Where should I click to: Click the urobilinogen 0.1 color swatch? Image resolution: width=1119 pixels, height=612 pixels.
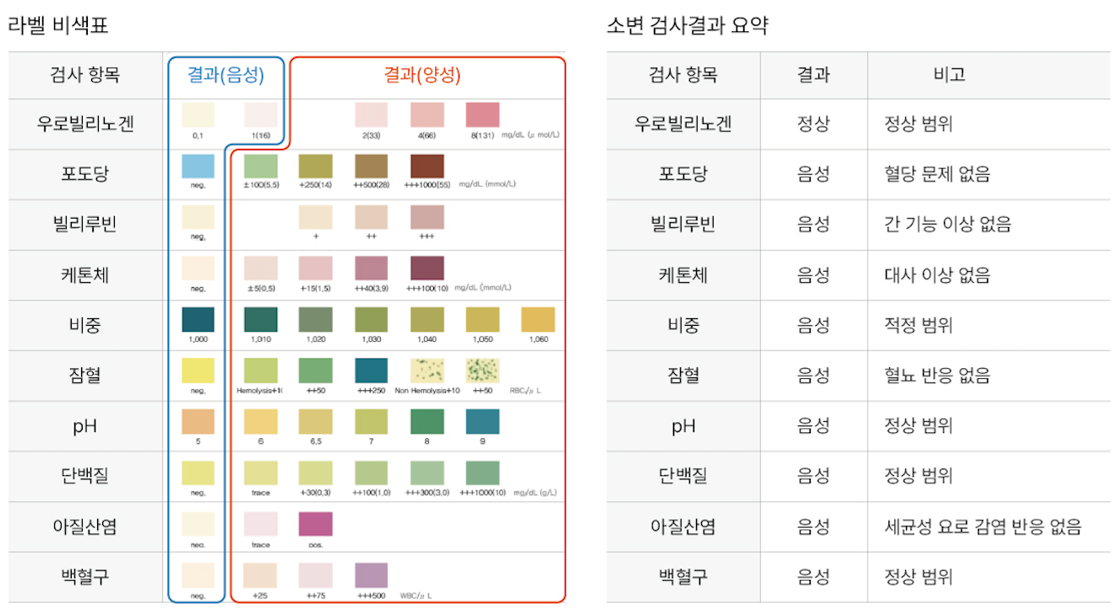click(x=198, y=115)
